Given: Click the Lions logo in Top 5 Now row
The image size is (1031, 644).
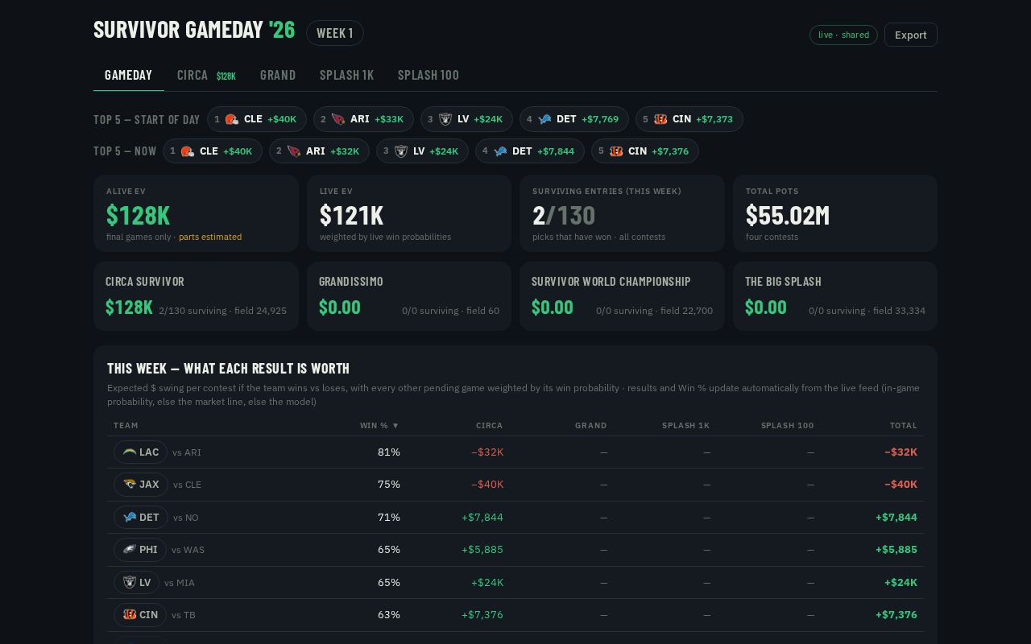Looking at the screenshot, I should point(500,151).
